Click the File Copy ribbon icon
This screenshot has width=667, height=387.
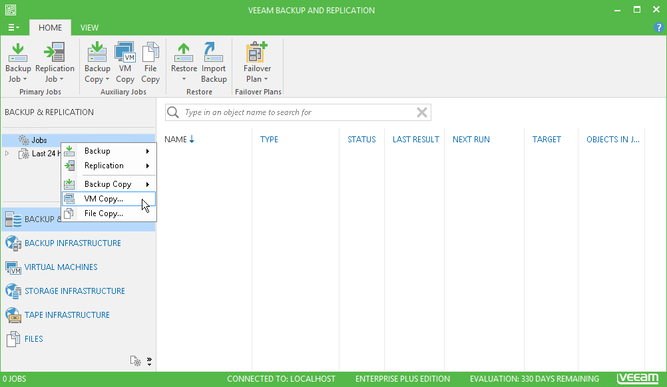click(150, 53)
